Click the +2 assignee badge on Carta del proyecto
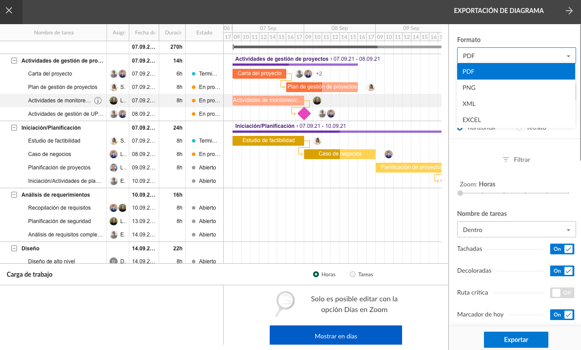581x350 pixels. 319,73
